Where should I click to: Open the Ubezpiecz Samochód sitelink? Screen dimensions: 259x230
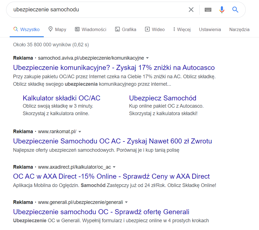click(163, 98)
